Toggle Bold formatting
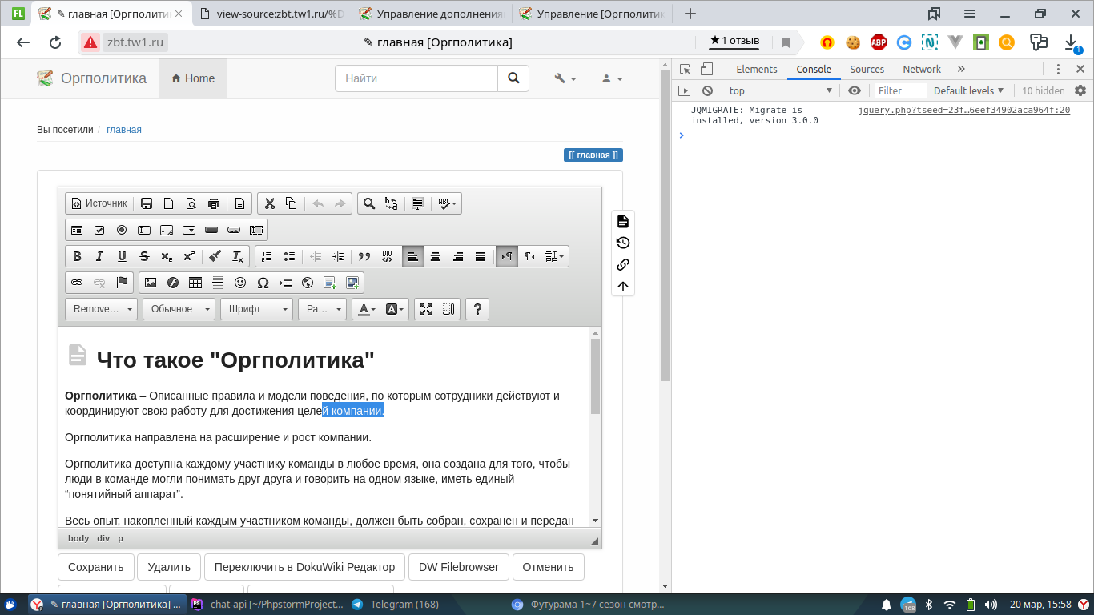This screenshot has width=1094, height=615. (x=77, y=256)
